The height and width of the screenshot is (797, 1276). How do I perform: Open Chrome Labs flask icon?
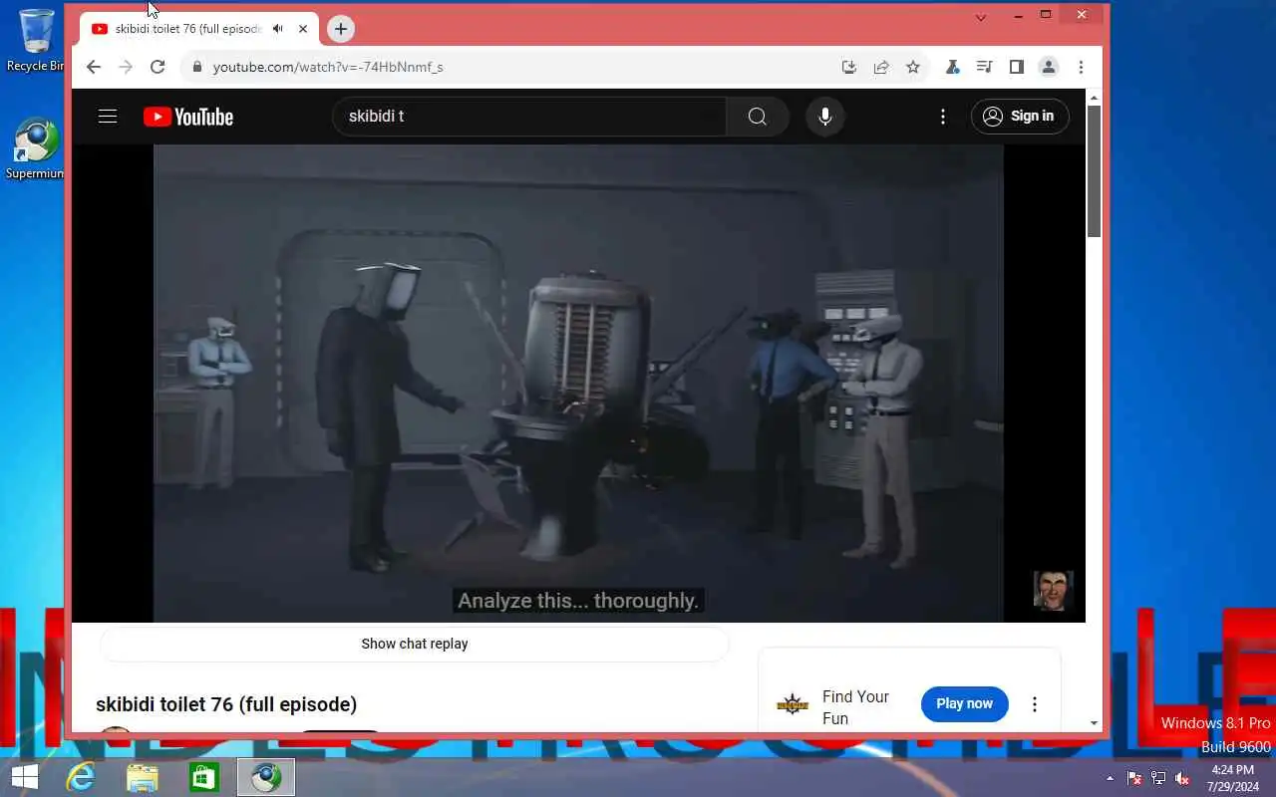952,67
